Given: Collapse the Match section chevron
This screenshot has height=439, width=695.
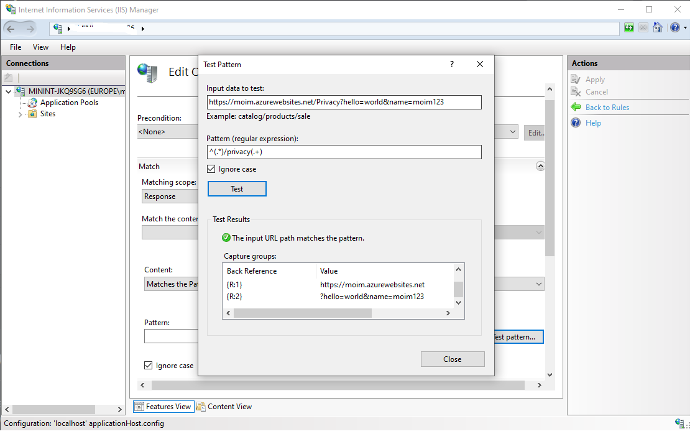Looking at the screenshot, I should pyautogui.click(x=540, y=166).
